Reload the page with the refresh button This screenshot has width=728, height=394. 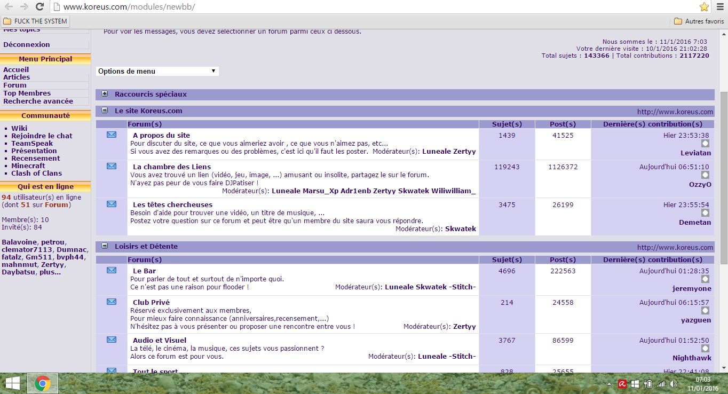pos(39,7)
